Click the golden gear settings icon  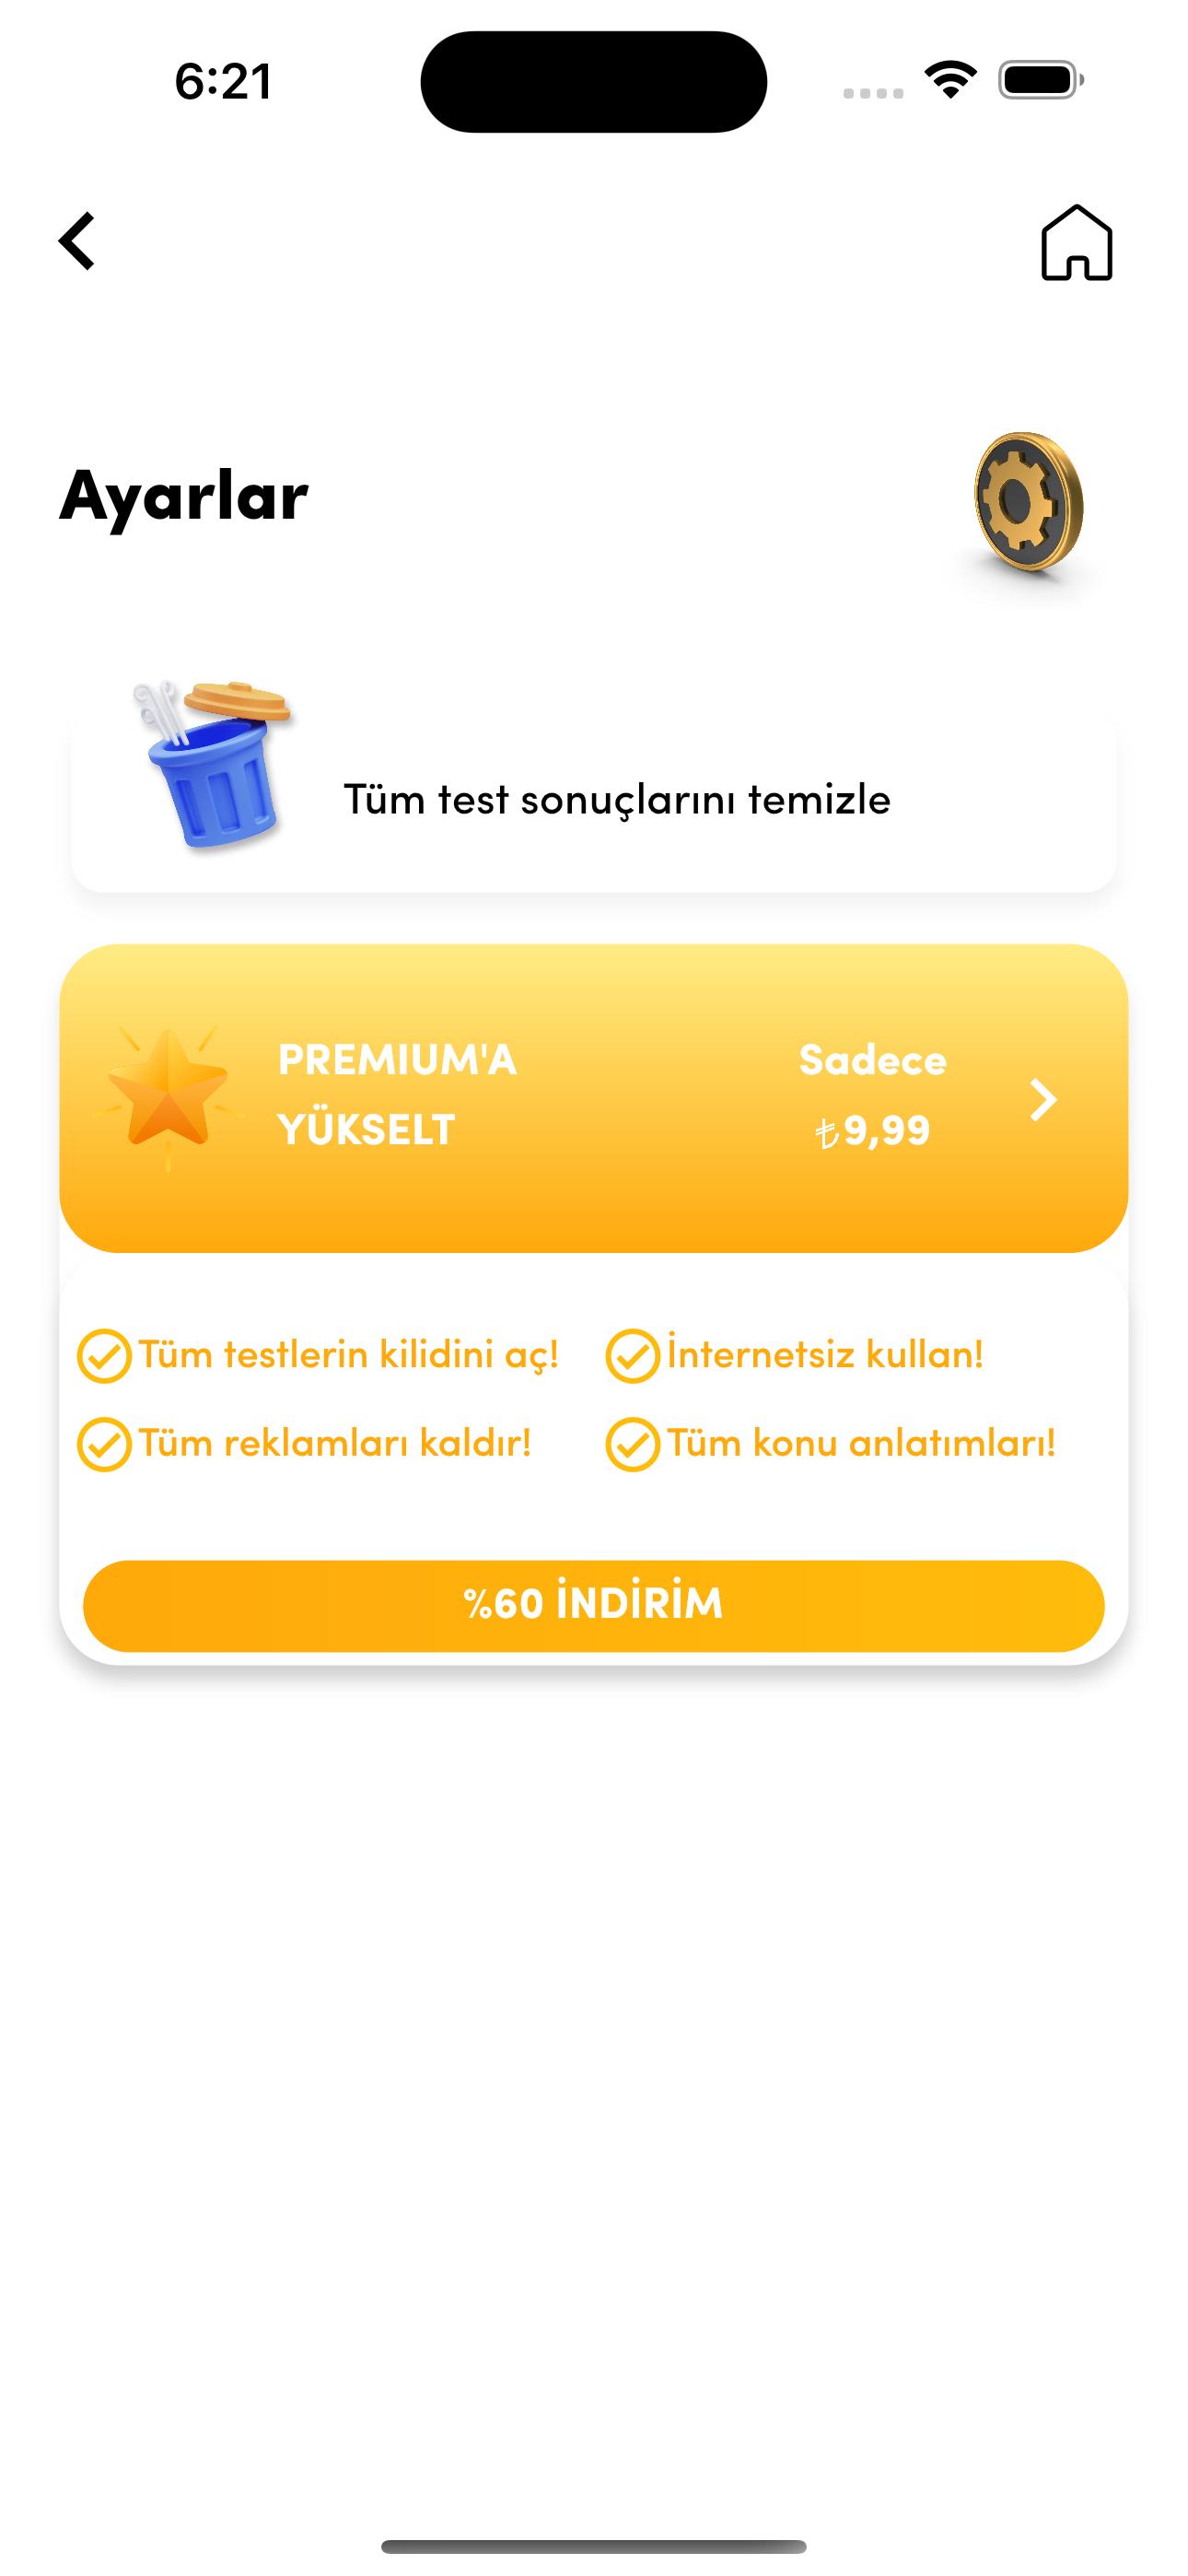point(1028,503)
